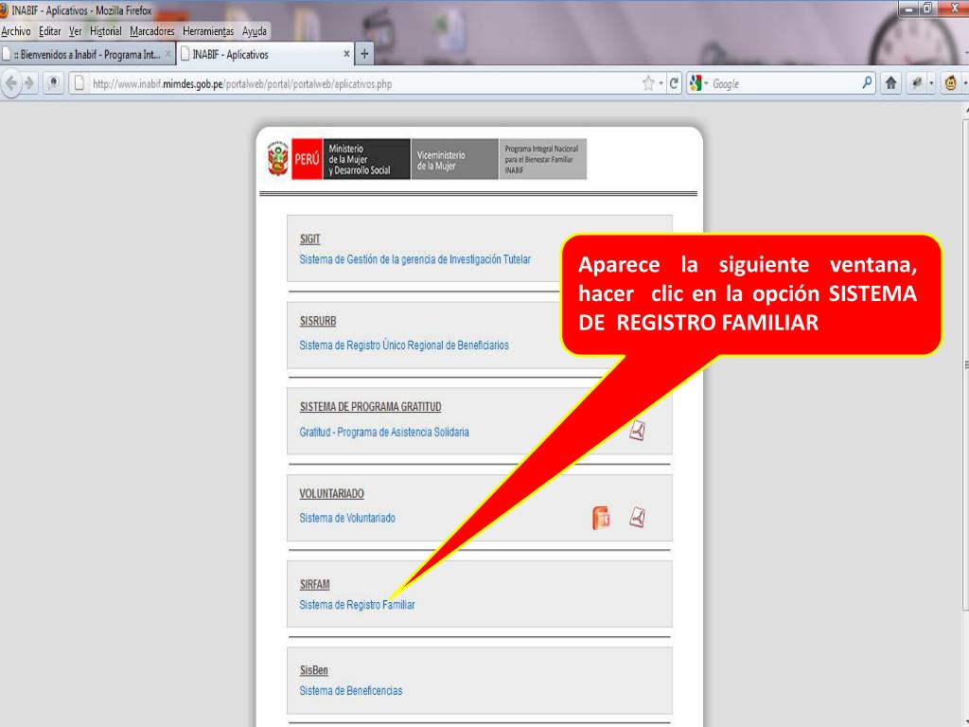Open the Marcadores menu

152,31
